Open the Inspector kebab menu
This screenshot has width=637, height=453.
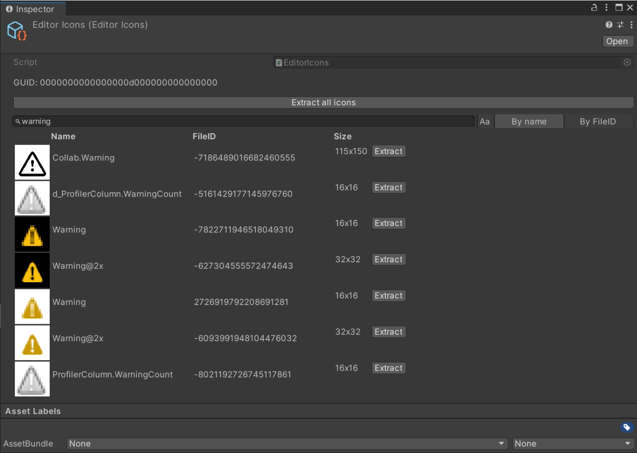click(x=606, y=7)
